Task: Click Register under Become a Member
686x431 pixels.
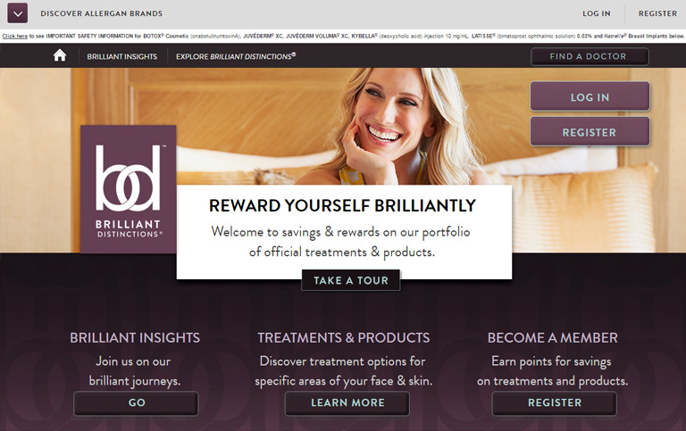Action: coord(555,403)
